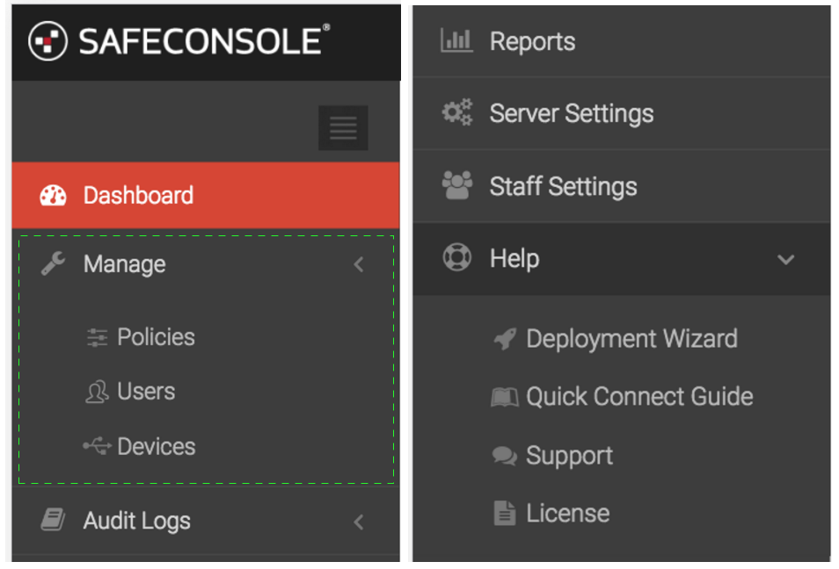Screen dimensions: 839x569
Task: Open Staff Settings
Action: coord(563,186)
